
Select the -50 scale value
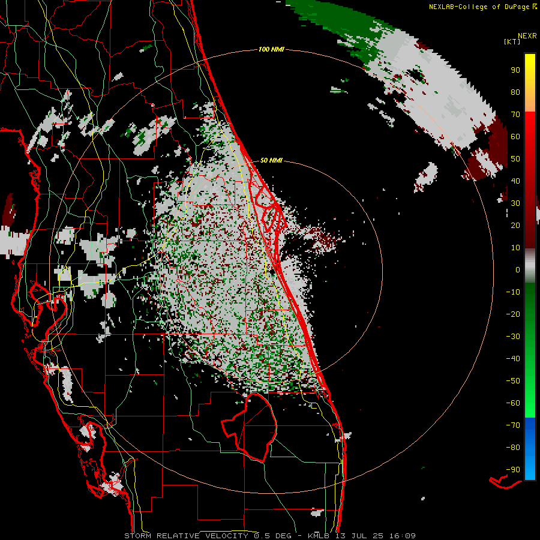click(x=513, y=381)
